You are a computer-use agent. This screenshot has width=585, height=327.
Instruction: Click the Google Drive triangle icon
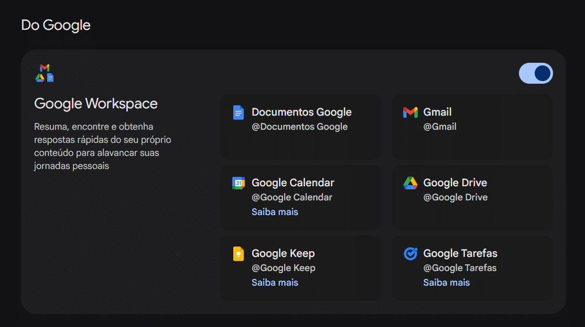point(410,183)
